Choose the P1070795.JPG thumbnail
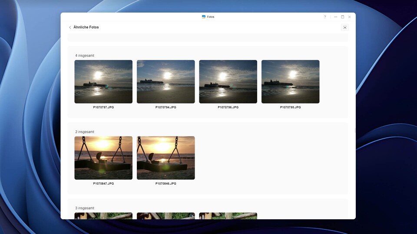Viewport: 417px width, 234px height. [x=290, y=81]
